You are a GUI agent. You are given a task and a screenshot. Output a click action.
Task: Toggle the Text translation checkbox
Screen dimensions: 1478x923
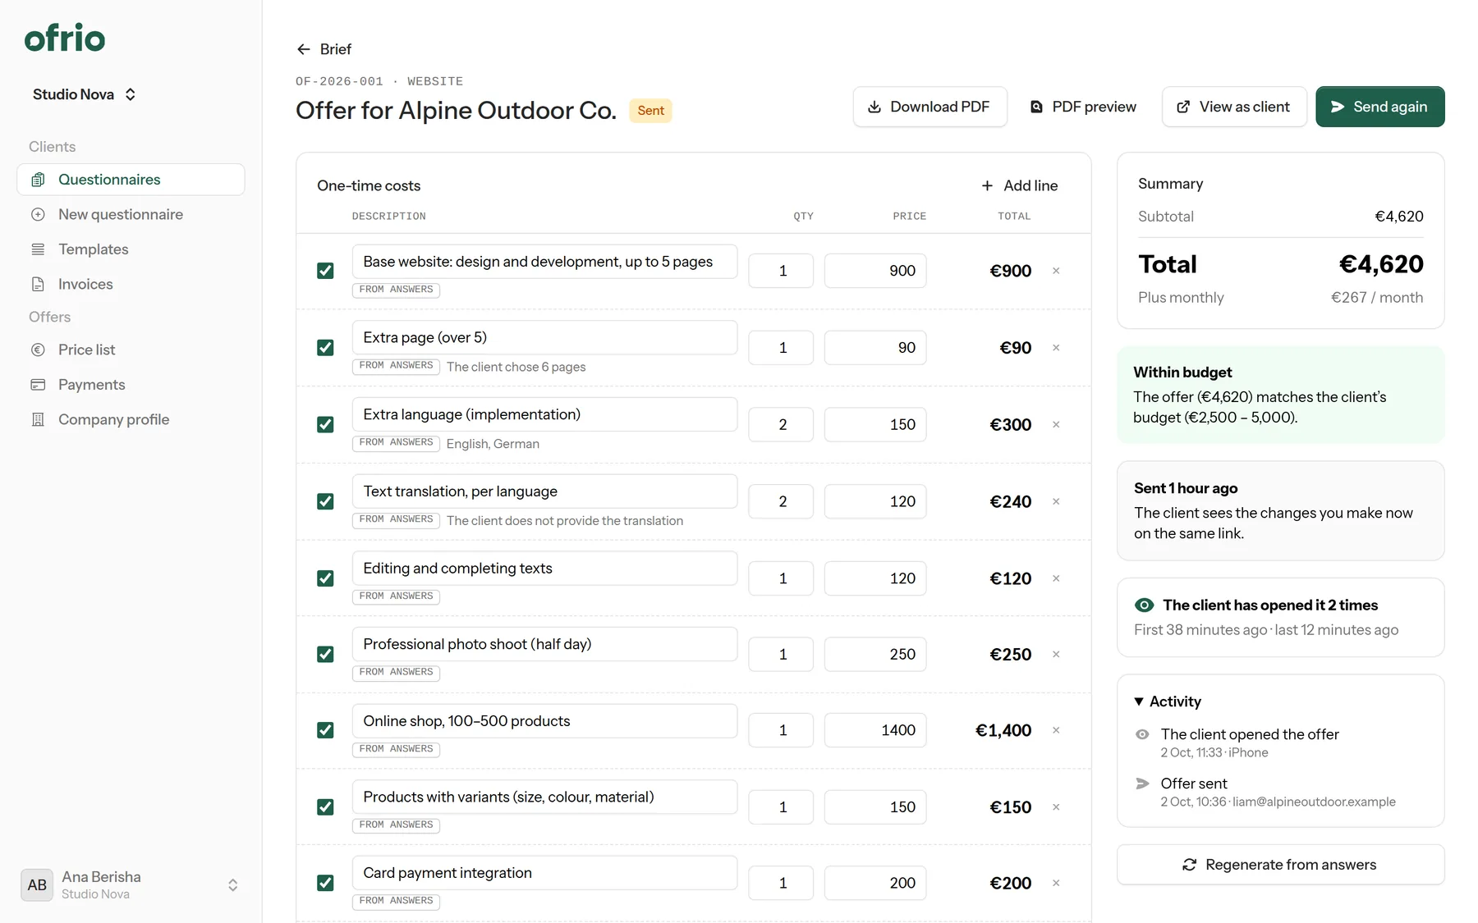pyautogui.click(x=325, y=501)
